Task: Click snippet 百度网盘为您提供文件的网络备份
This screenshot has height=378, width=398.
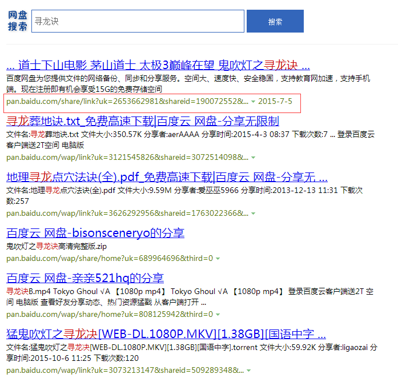Action: (188, 84)
